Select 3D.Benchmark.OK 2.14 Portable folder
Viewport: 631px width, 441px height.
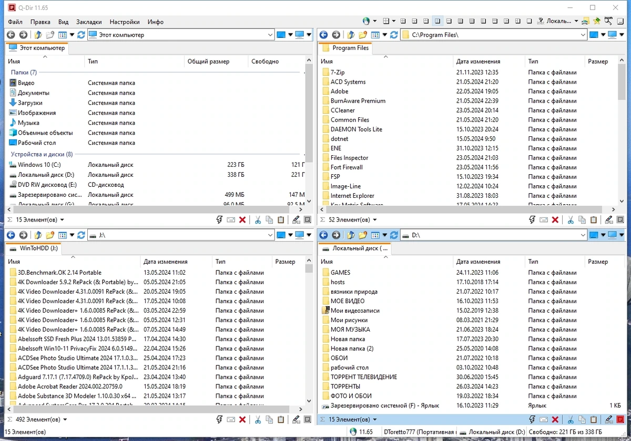[x=59, y=273]
